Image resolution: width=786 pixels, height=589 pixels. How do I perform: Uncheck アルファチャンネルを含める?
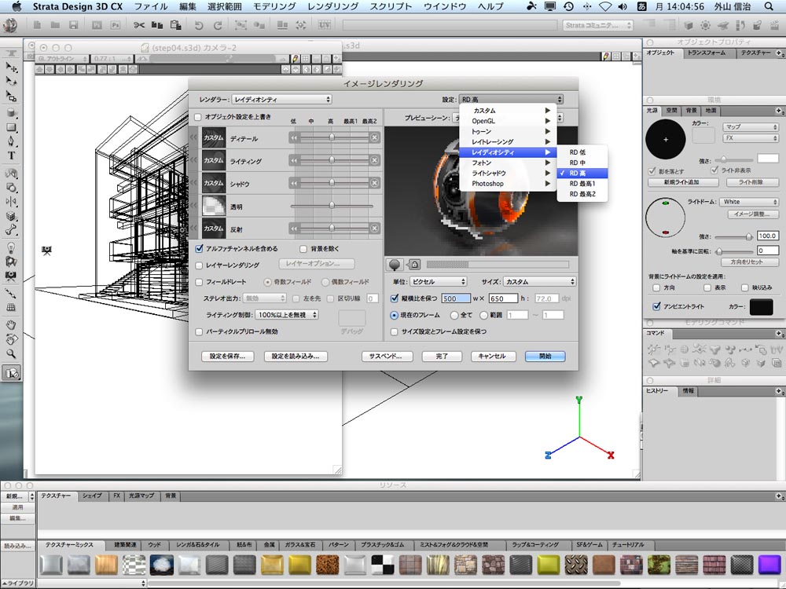point(199,248)
